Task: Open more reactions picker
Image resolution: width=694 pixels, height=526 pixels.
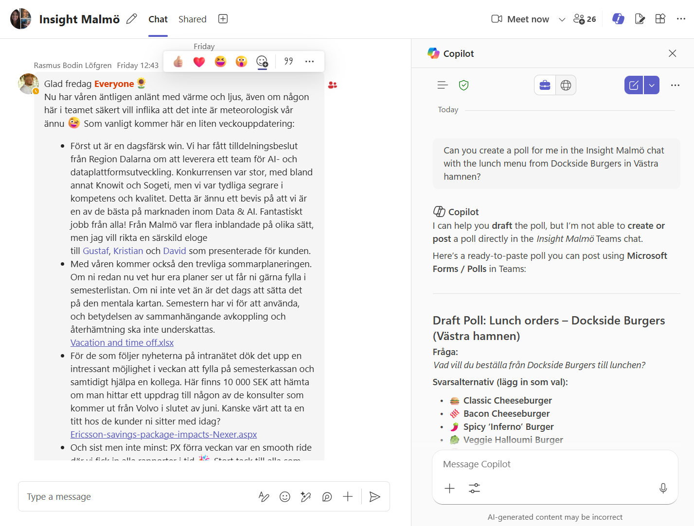Action: tap(262, 62)
